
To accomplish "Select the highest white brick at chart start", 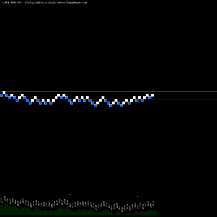I will click(4, 92).
